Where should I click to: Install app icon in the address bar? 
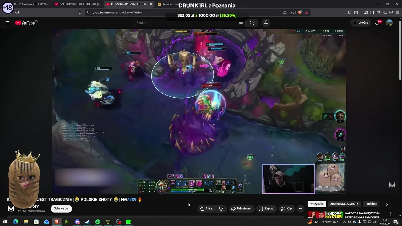[285, 13]
